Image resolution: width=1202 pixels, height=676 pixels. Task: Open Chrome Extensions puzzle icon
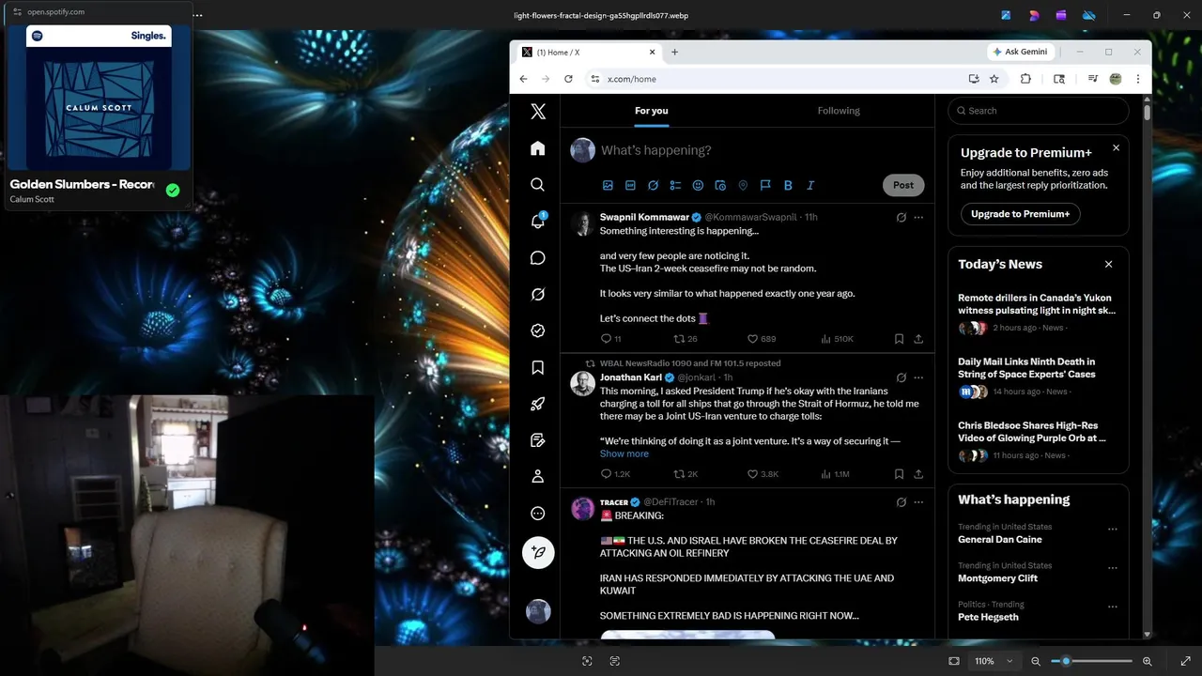(1025, 79)
